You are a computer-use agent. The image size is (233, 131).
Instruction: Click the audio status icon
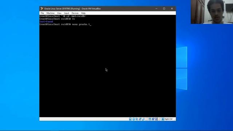click(x=137, y=119)
